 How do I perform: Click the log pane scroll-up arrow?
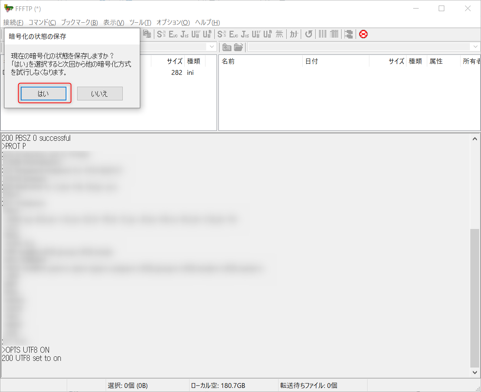[x=475, y=139]
